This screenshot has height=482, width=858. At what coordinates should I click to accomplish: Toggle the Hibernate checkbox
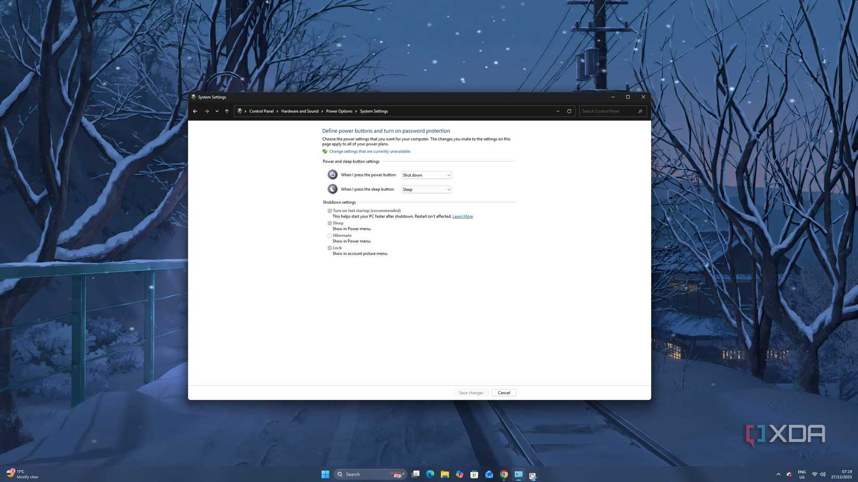(x=330, y=236)
